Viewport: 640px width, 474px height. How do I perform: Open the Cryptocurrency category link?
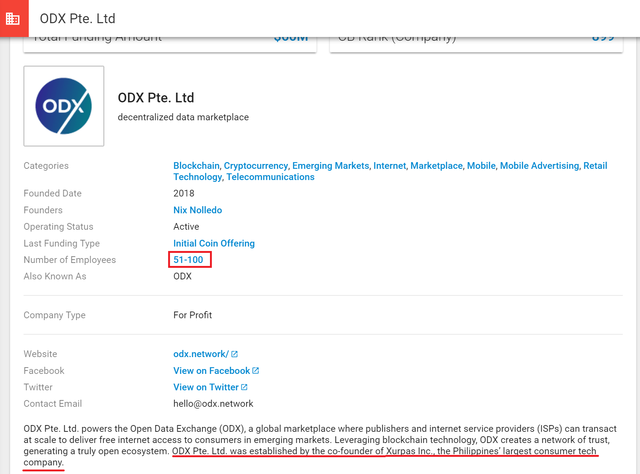pyautogui.click(x=256, y=166)
